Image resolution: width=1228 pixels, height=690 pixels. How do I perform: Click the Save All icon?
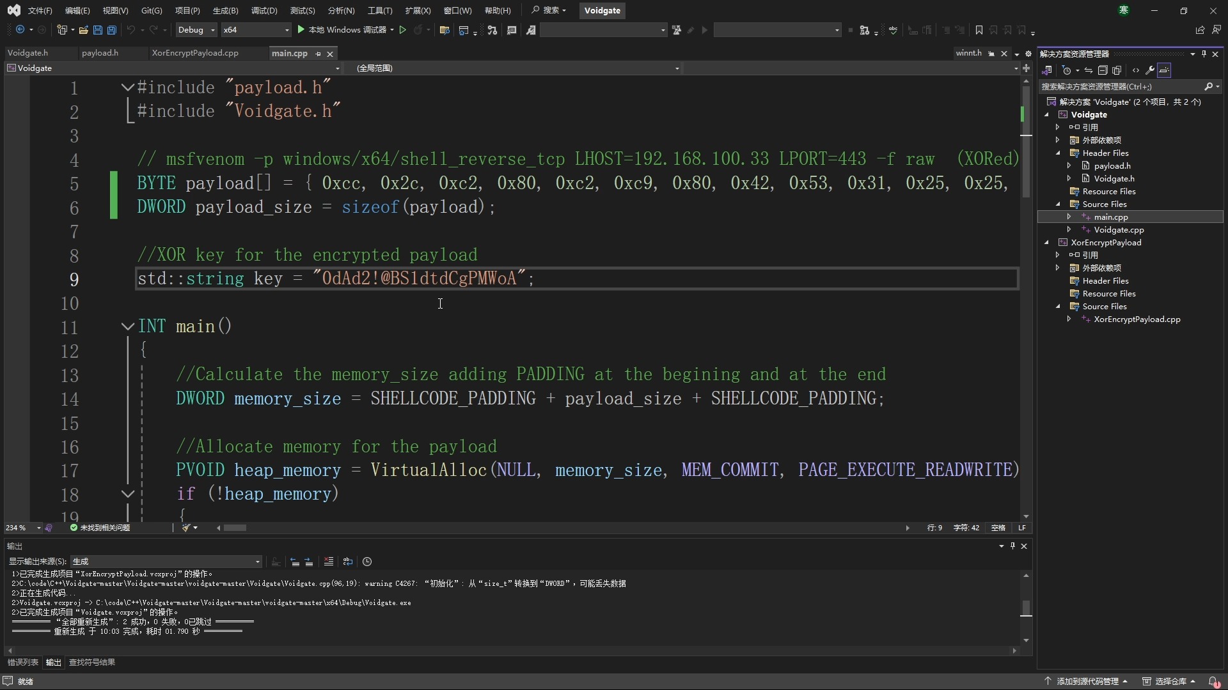[x=111, y=30]
